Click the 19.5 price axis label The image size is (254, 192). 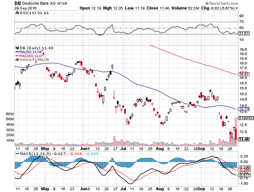click(243, 49)
